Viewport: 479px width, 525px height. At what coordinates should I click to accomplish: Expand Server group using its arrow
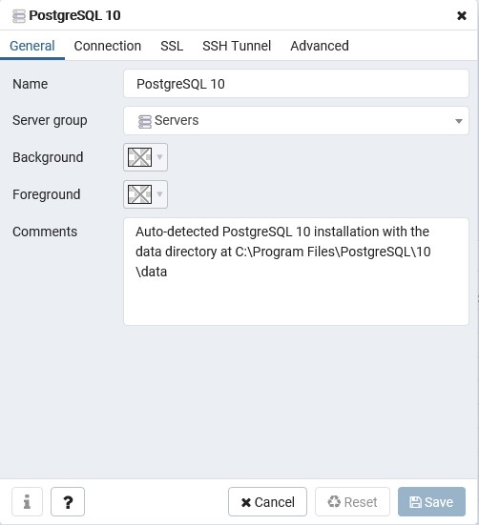pos(459,121)
